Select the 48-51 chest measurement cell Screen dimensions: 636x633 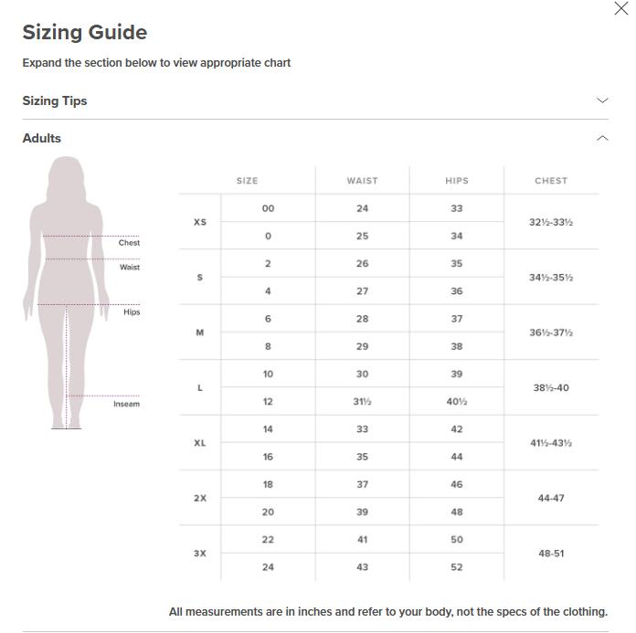(551, 554)
